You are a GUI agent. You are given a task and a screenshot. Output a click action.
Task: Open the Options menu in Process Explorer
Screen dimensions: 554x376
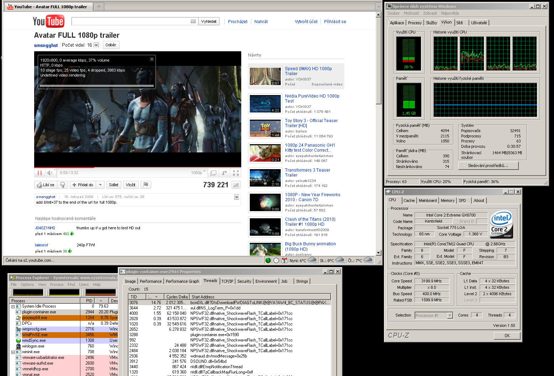pyautogui.click(x=27, y=284)
